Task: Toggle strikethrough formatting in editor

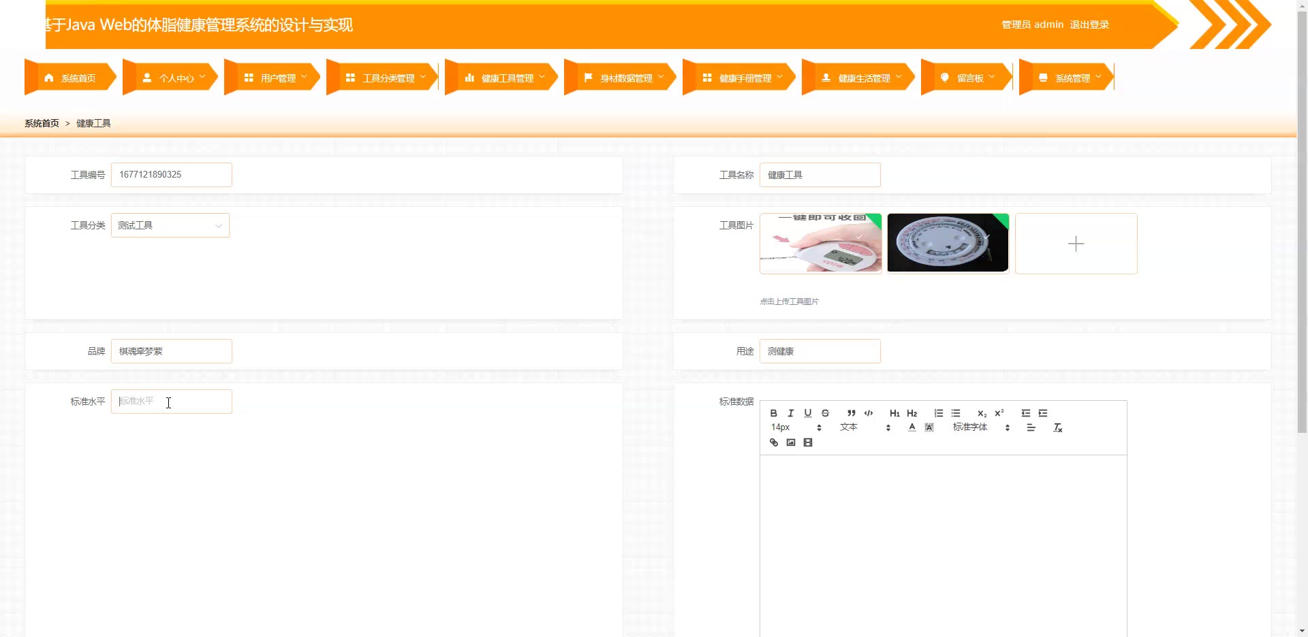Action: (x=825, y=413)
